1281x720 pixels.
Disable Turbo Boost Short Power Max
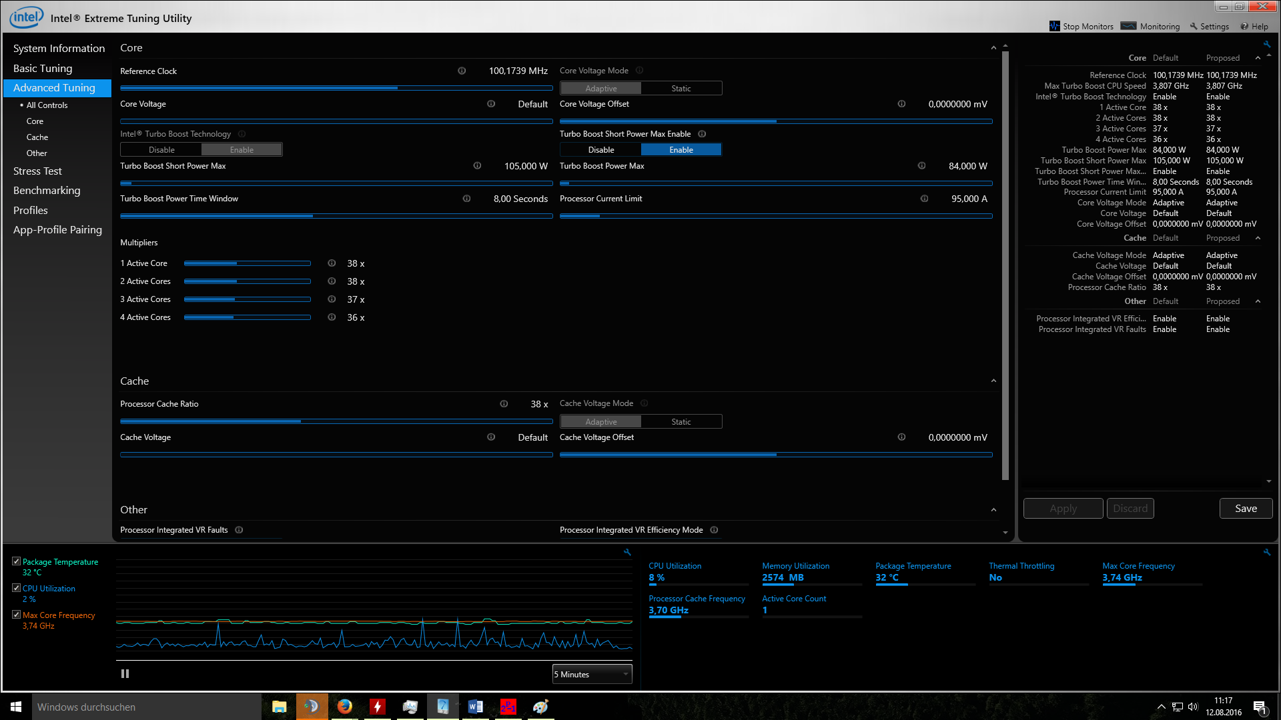click(600, 150)
